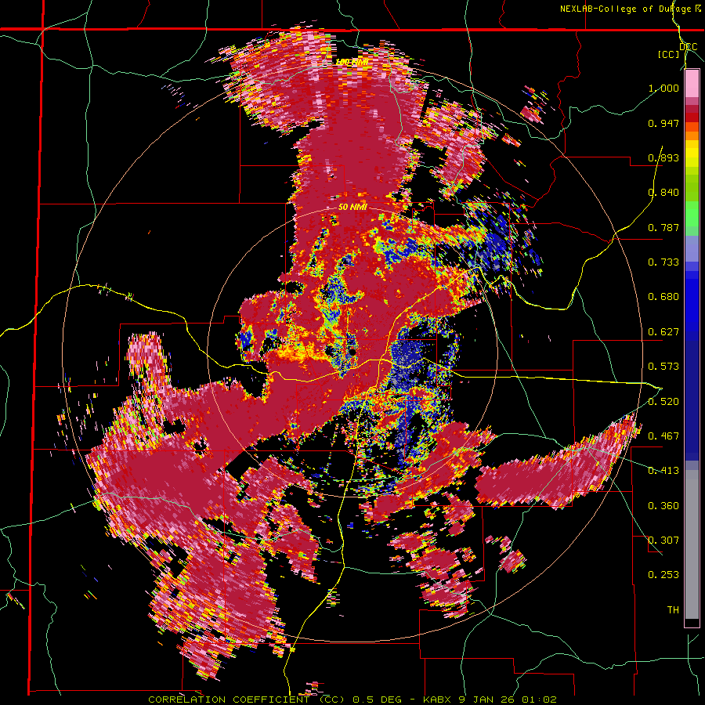Click the light pink swatch atop the color bar
Screen dimensions: 705x705
pyautogui.click(x=692, y=84)
